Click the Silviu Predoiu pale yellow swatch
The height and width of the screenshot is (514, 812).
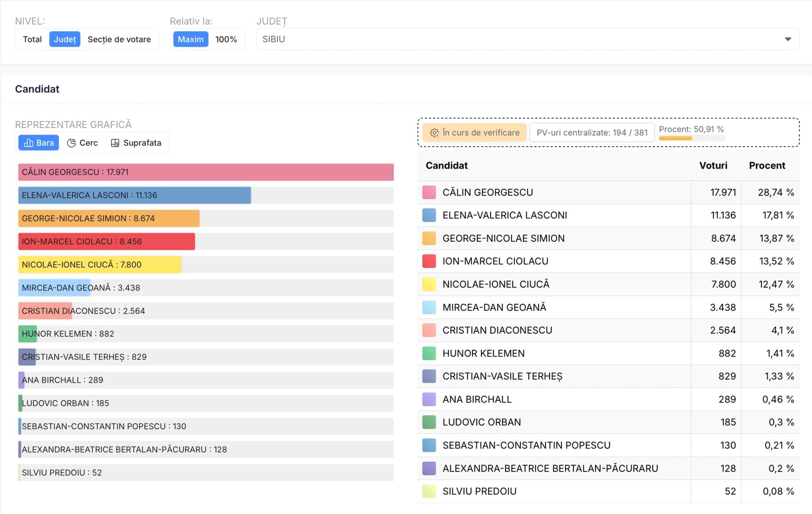(429, 491)
